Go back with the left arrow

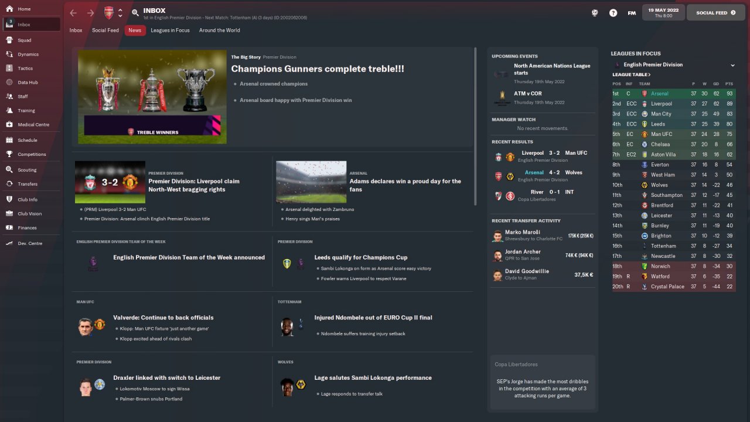tap(73, 13)
